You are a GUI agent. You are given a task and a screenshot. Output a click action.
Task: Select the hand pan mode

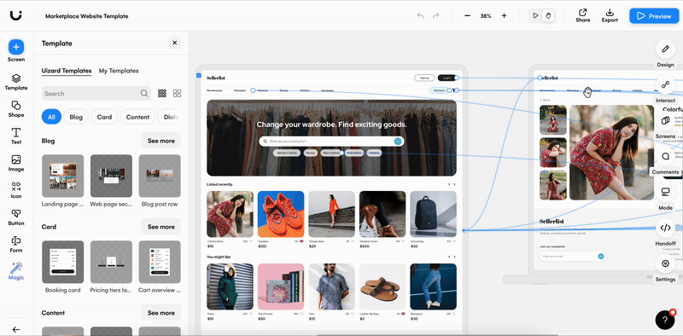click(x=548, y=15)
